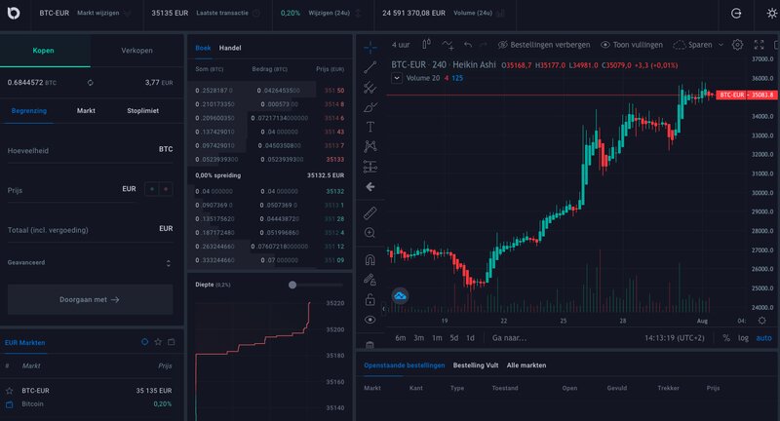Open the timezone 14:13:19 (UTC+2) menu
780x421 pixels.
(675, 338)
